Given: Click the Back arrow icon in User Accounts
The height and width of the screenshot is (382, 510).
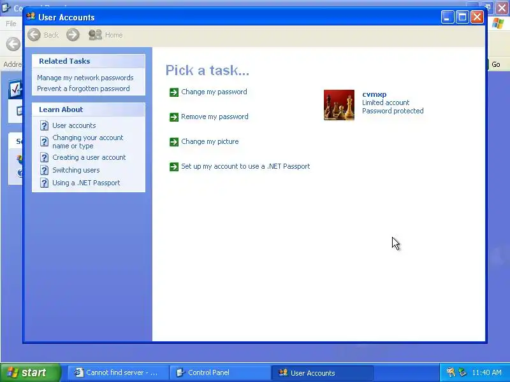Looking at the screenshot, I should coord(34,35).
